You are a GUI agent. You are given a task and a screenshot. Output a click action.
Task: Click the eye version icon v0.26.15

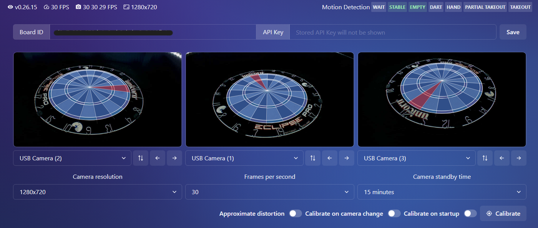coord(10,7)
